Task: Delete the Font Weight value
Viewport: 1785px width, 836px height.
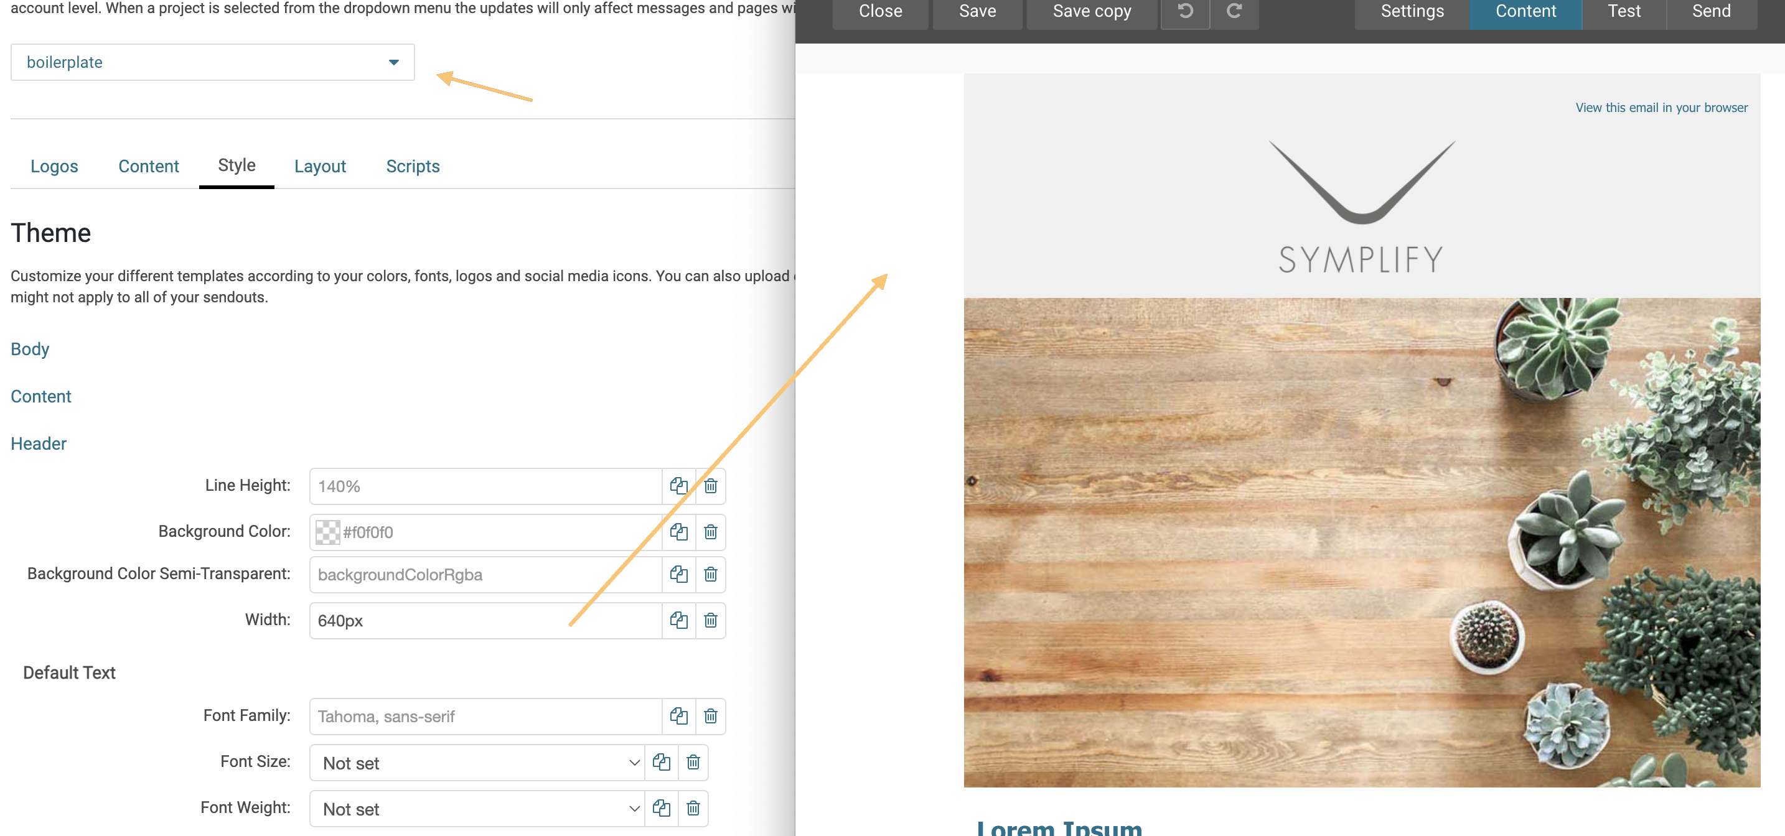Action: click(693, 808)
